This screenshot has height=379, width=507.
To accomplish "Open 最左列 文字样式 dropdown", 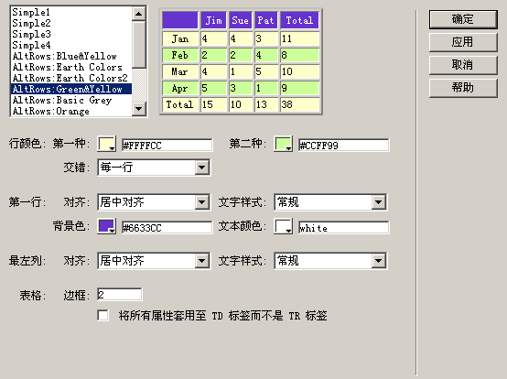I will pyautogui.click(x=330, y=261).
